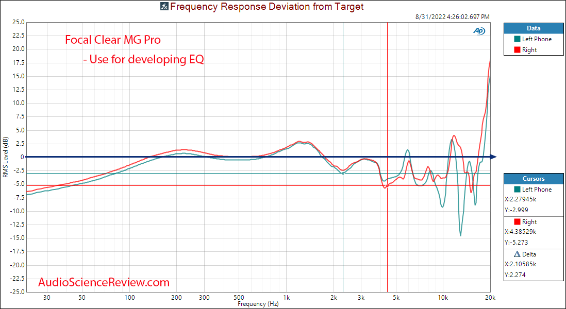Click the 10k tick label on the frequency axis

tap(443, 298)
